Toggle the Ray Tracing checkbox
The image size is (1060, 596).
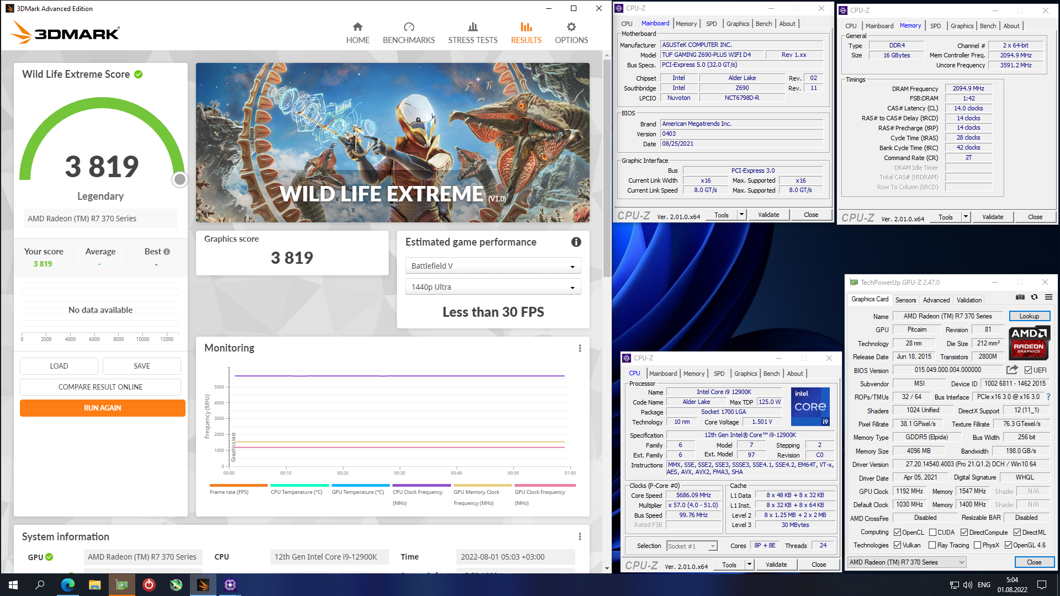(x=932, y=545)
